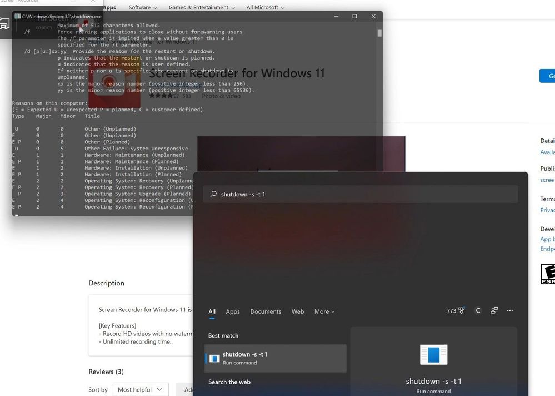Click the 'Description' heading on store page
This screenshot has width=555, height=396.
106,283
